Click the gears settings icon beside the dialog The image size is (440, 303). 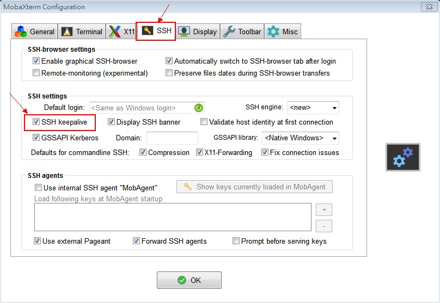(x=402, y=157)
